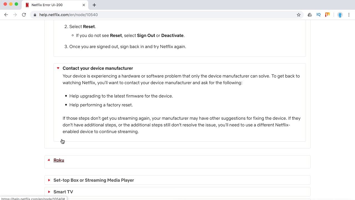Collapse the Contact your device manufacturer section
Screen dimensions: 355x200
coord(58,68)
